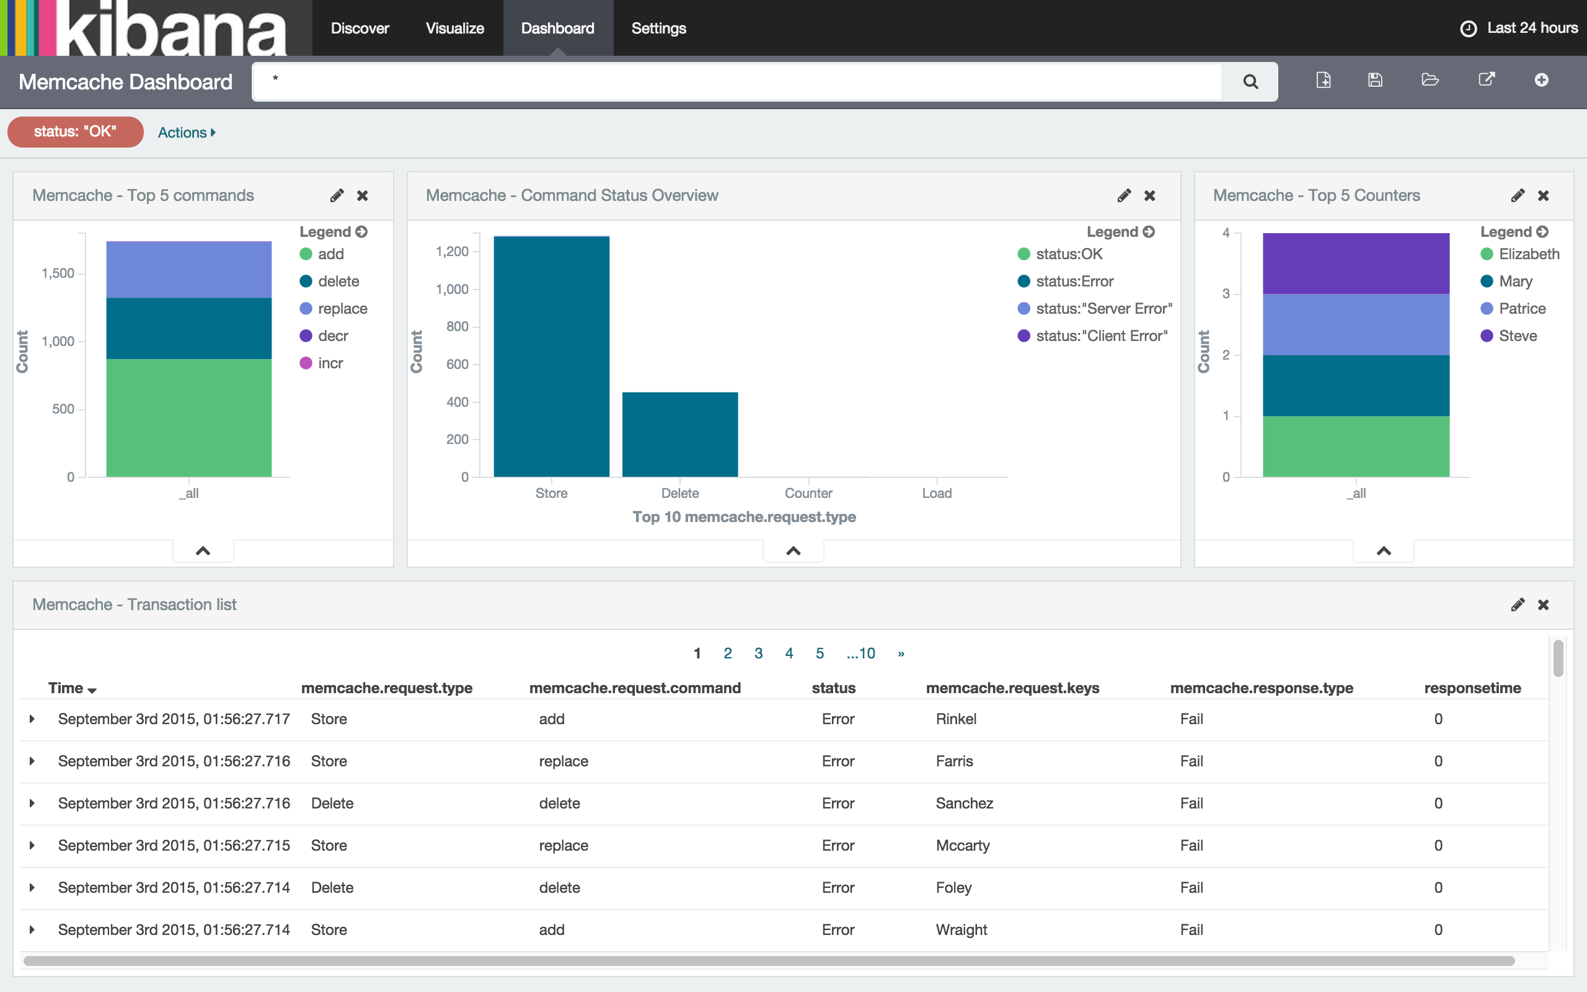The height and width of the screenshot is (992, 1587).
Task: Run the search with the magnifier icon
Action: 1249,81
